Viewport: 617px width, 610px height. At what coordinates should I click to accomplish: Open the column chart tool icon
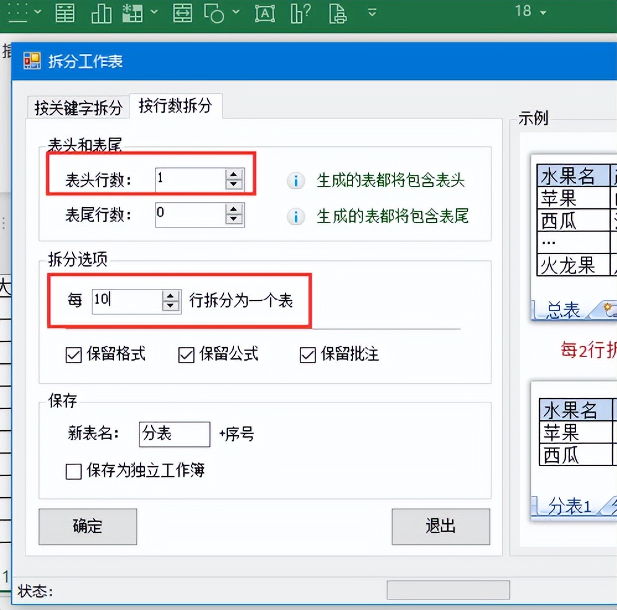[101, 13]
